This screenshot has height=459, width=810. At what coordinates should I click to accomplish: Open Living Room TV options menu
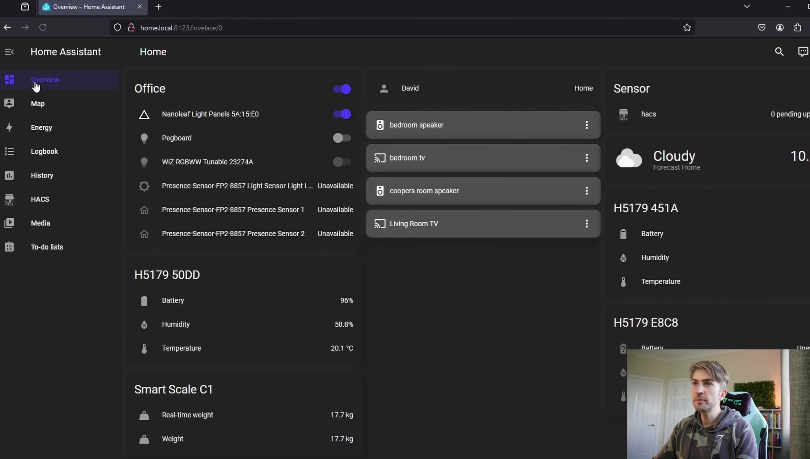(x=586, y=224)
